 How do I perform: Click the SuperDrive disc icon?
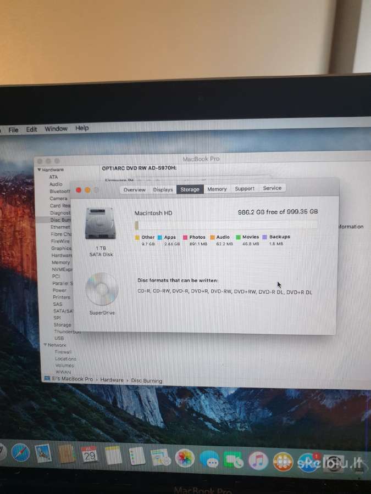[x=102, y=289]
